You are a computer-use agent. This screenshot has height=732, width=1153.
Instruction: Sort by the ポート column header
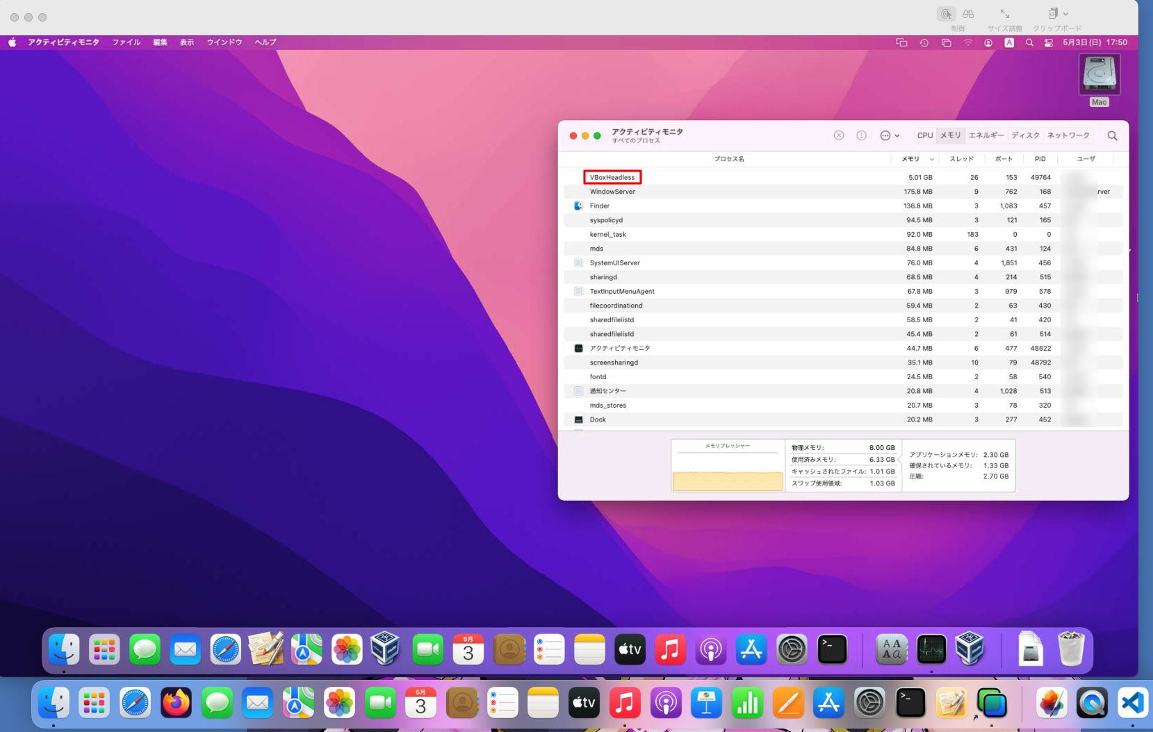1003,159
